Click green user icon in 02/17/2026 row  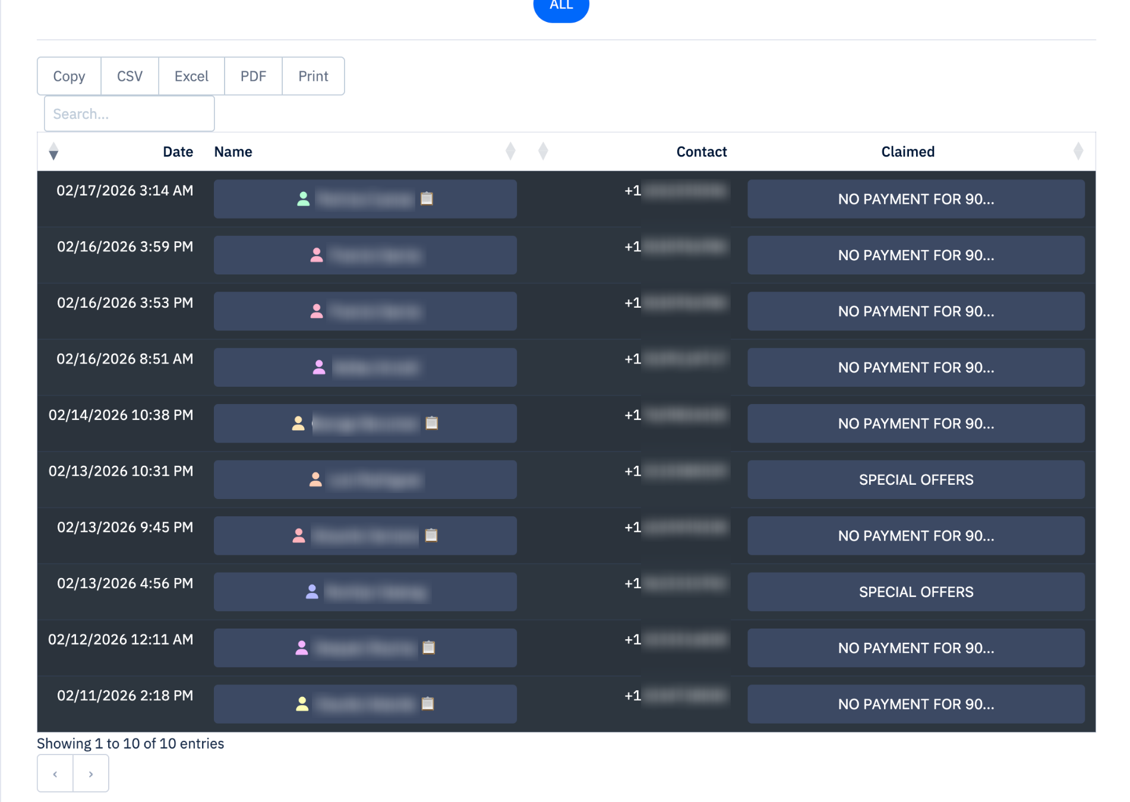tap(303, 198)
